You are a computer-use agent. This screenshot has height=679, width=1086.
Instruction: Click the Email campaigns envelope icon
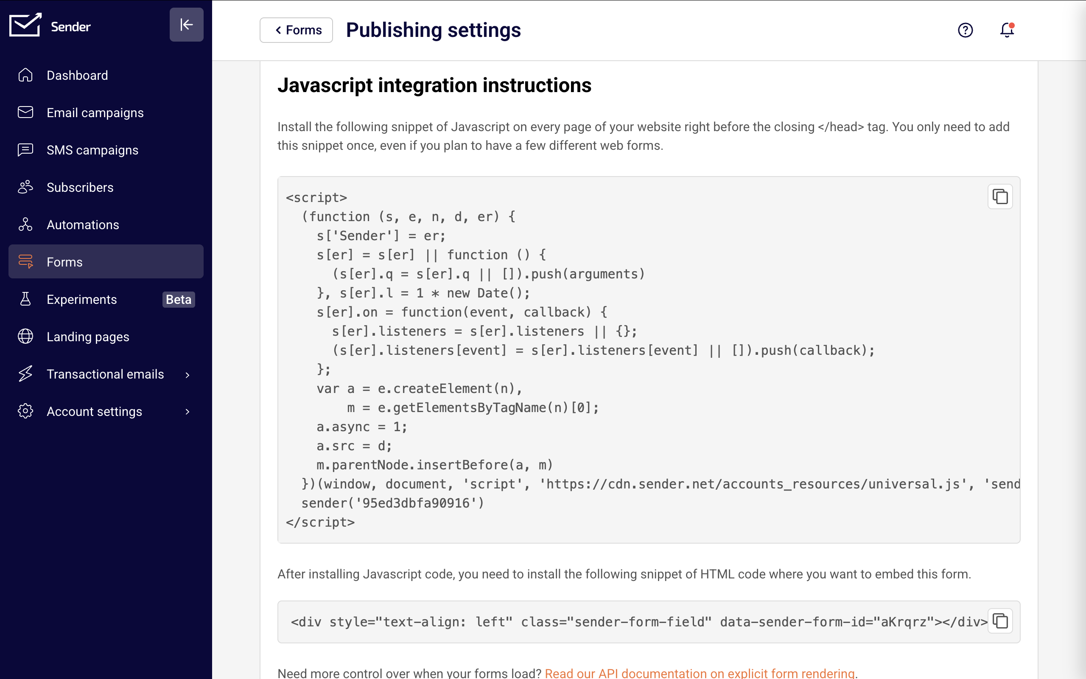coord(25,112)
